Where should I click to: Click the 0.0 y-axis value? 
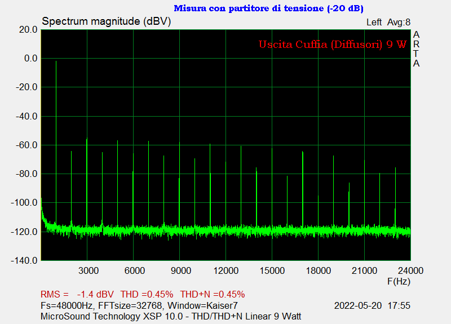point(31,59)
